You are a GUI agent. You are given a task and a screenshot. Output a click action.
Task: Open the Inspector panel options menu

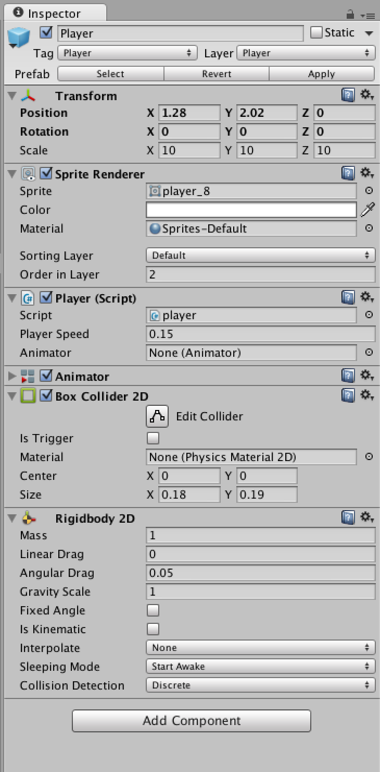click(370, 16)
